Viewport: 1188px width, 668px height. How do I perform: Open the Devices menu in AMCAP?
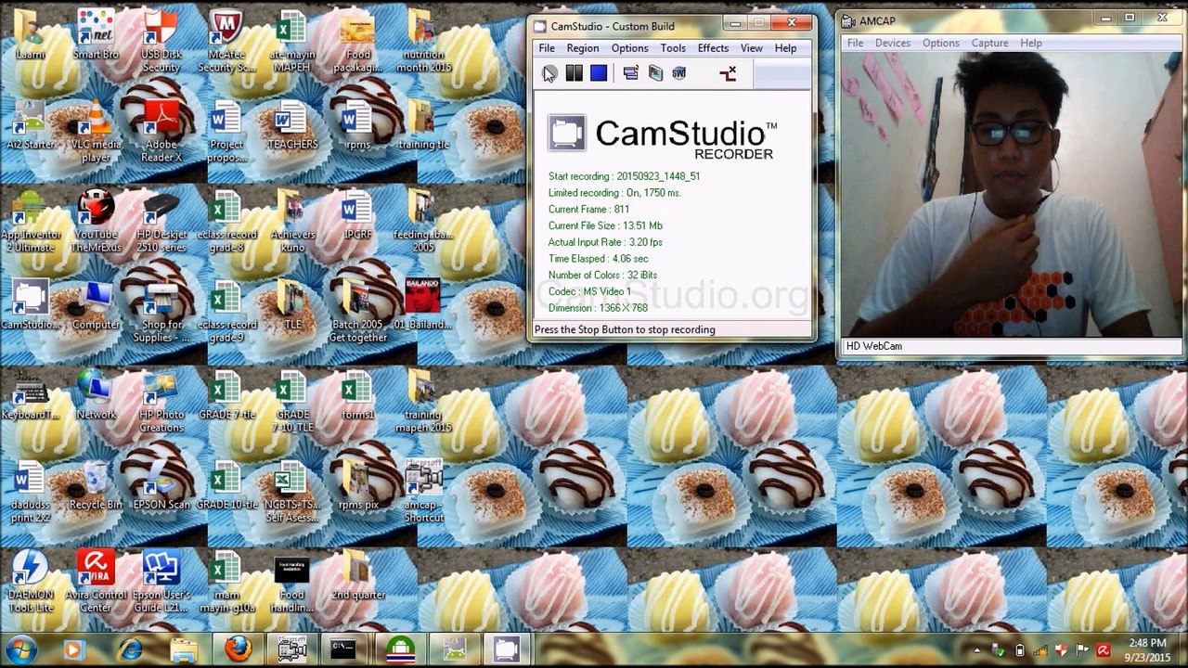[x=893, y=43]
